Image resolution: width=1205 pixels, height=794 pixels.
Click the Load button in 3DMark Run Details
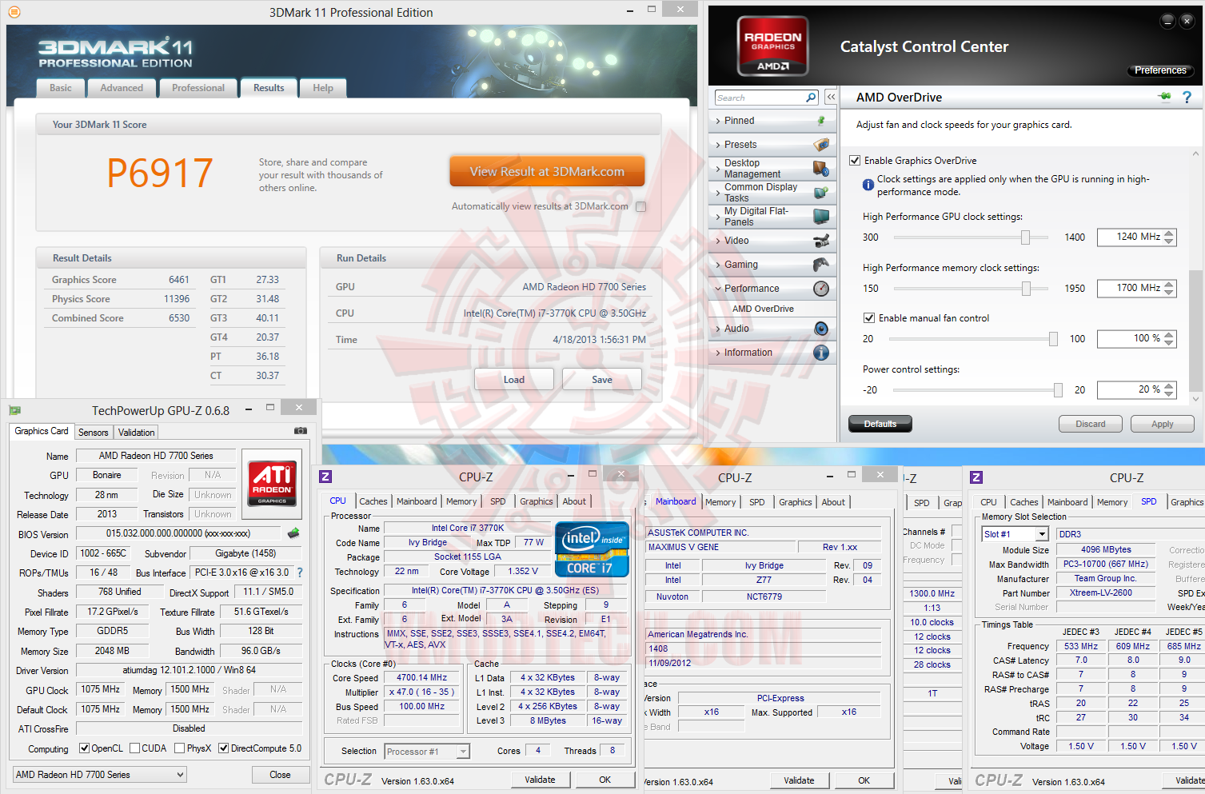tap(514, 379)
